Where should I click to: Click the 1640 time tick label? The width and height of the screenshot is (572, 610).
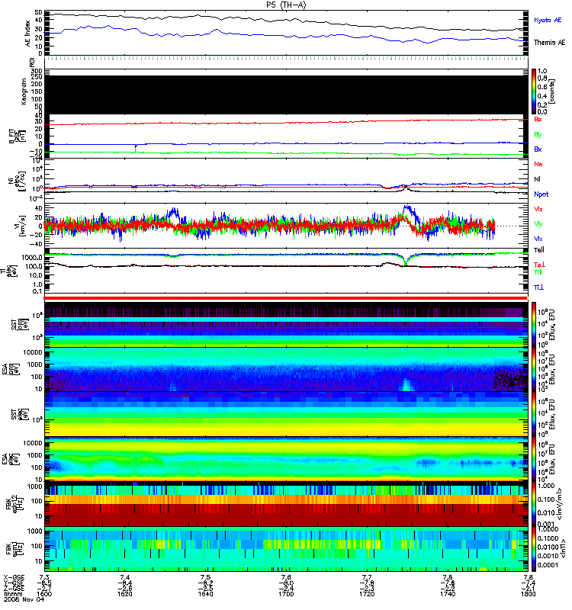coord(205,594)
